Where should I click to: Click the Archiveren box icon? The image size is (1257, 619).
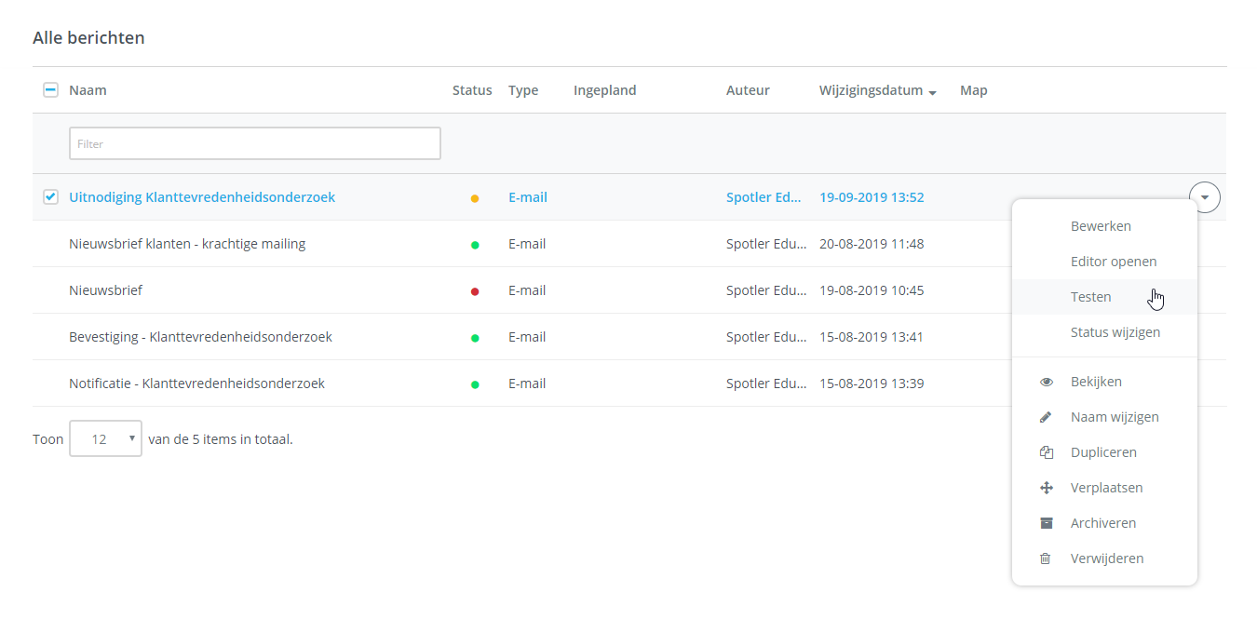click(x=1046, y=523)
